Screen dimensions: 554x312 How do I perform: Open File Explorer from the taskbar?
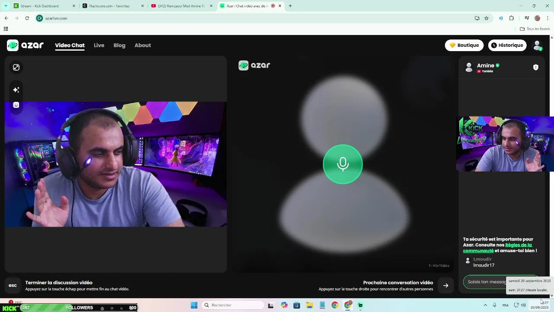tap(309, 305)
